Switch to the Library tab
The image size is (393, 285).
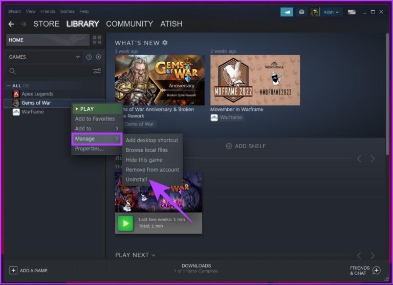click(x=83, y=24)
